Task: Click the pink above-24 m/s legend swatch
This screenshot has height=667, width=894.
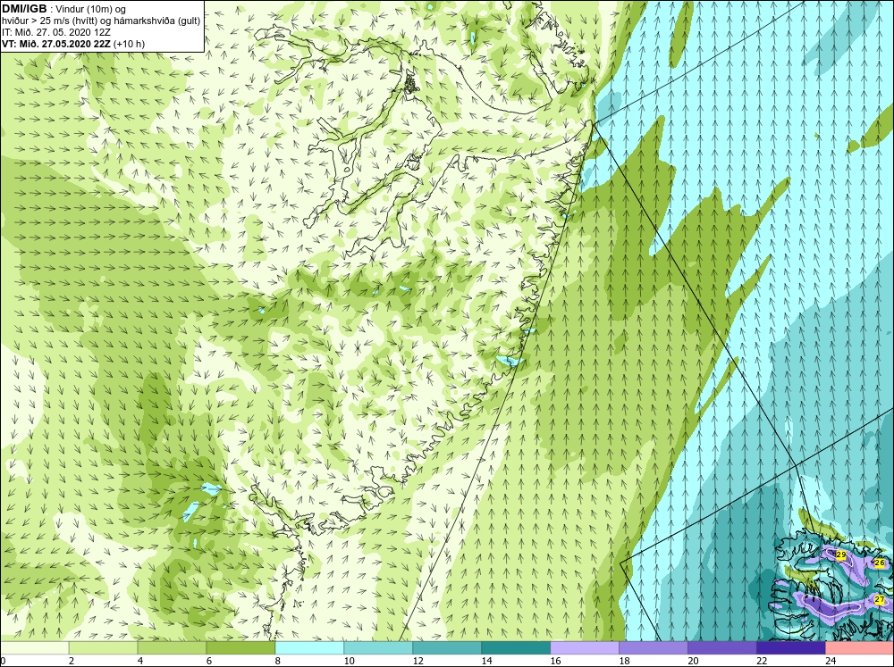Action: (860, 648)
